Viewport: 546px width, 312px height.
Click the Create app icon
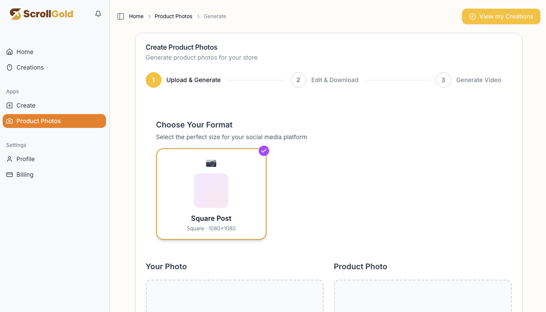(9, 105)
